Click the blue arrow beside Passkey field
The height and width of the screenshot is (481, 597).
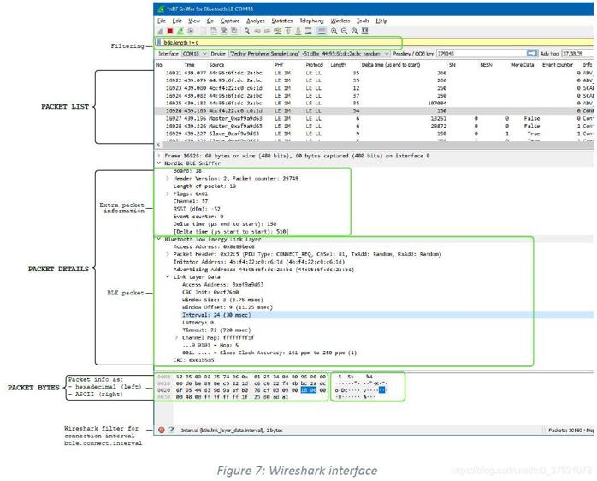click(532, 54)
